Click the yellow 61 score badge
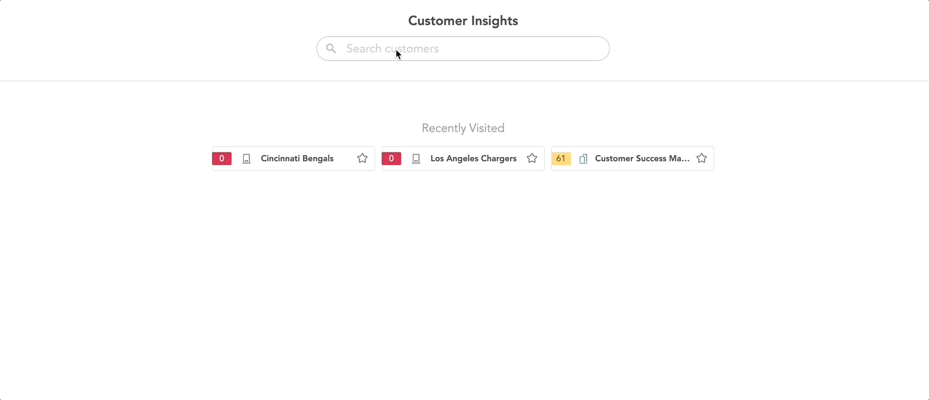Viewport: 929px width, 400px height. 561,158
